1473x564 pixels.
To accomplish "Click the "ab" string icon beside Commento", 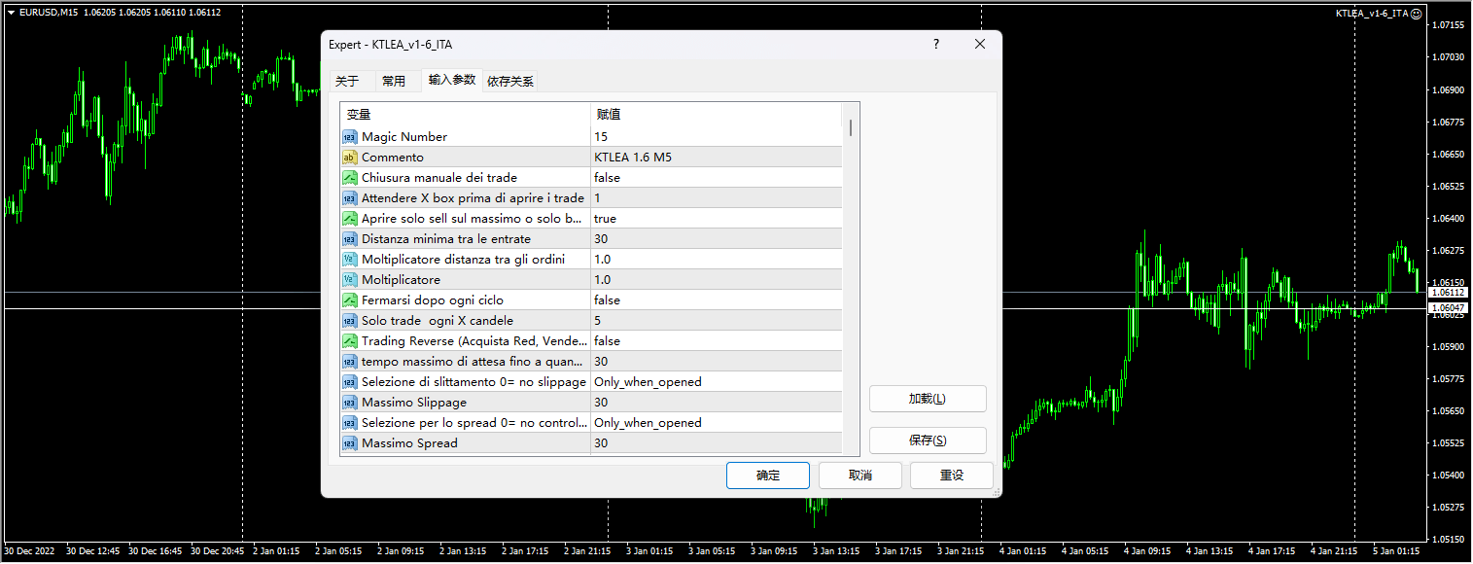I will click(349, 157).
